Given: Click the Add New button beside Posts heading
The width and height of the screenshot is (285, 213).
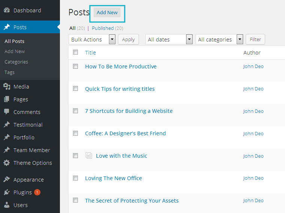Looking at the screenshot, I should pyautogui.click(x=107, y=13).
